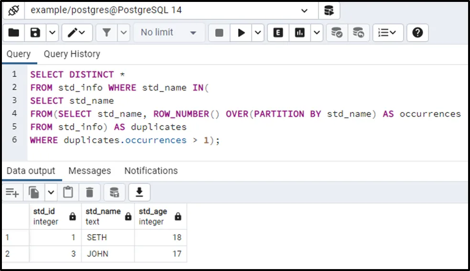The image size is (470, 271).
Task: Click the Rollback transaction icon
Action: (x=359, y=33)
